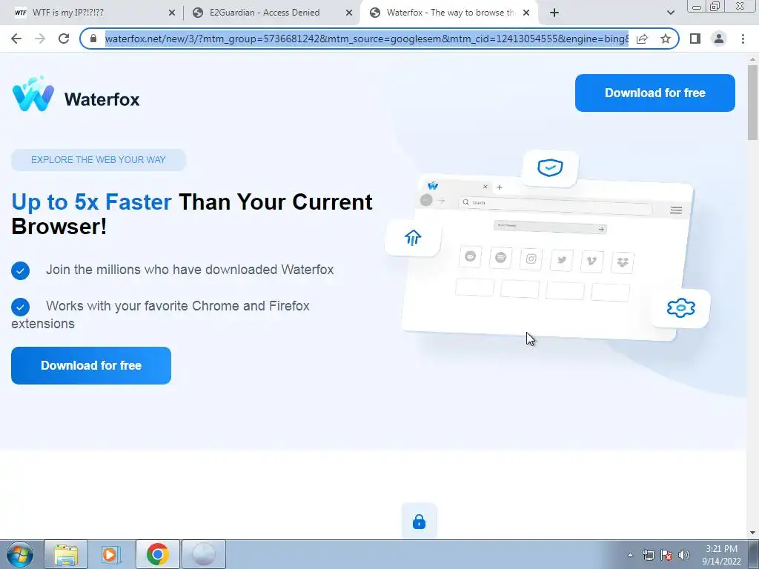Image resolution: width=759 pixels, height=569 pixels.
Task: Click the forward navigation arrow
Action: click(x=40, y=39)
